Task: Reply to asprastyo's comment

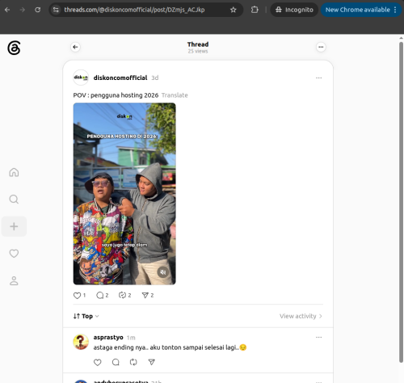Action: (x=116, y=362)
